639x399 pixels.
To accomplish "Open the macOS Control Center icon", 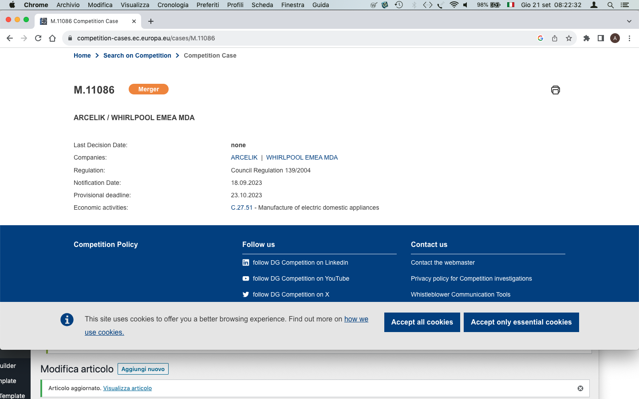I will point(624,5).
